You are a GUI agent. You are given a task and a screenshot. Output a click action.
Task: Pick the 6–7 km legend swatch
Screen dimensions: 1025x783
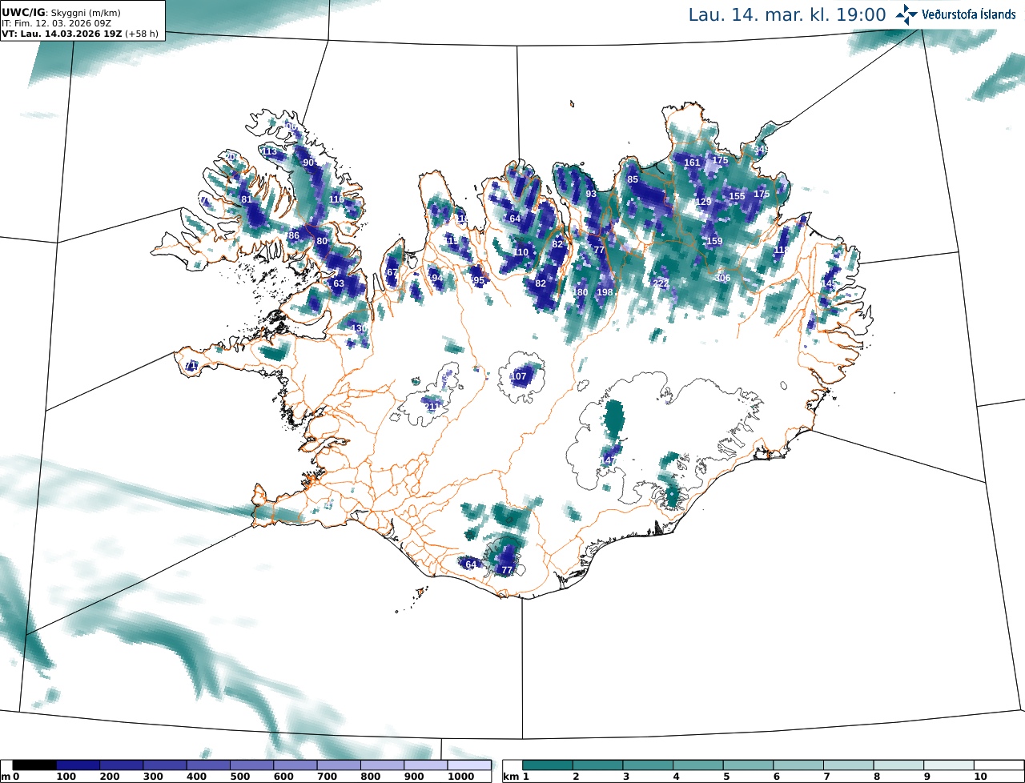click(798, 765)
